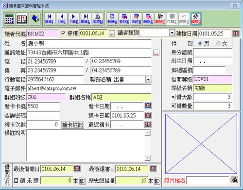The image size is (243, 190).
Task: Open date picker beside 發卡日期
Action: click(x=148, y=106)
